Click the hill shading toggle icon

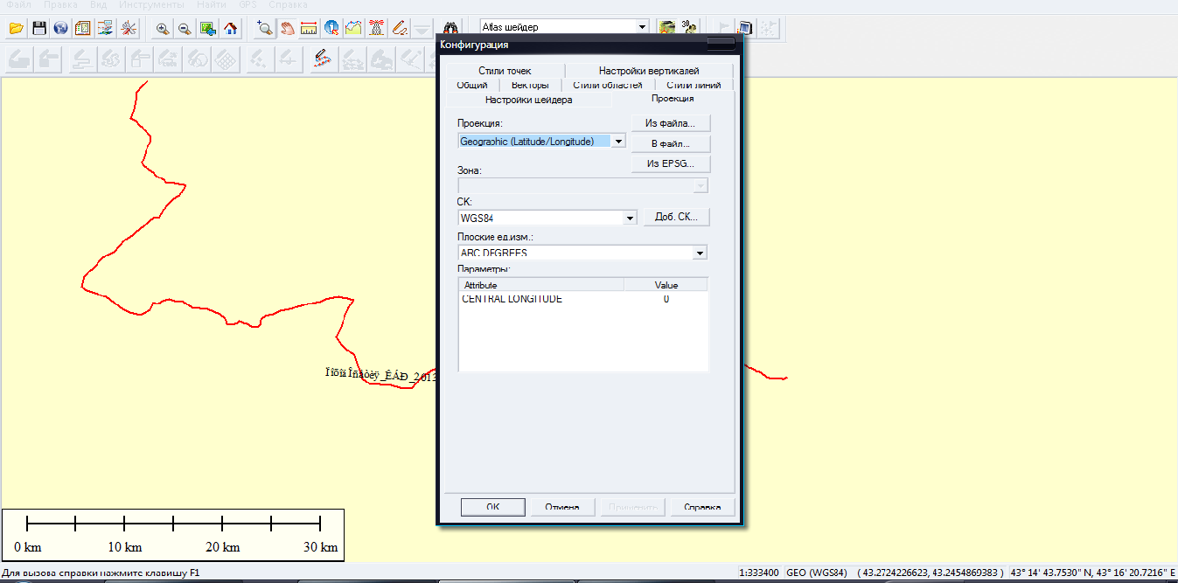[667, 28]
